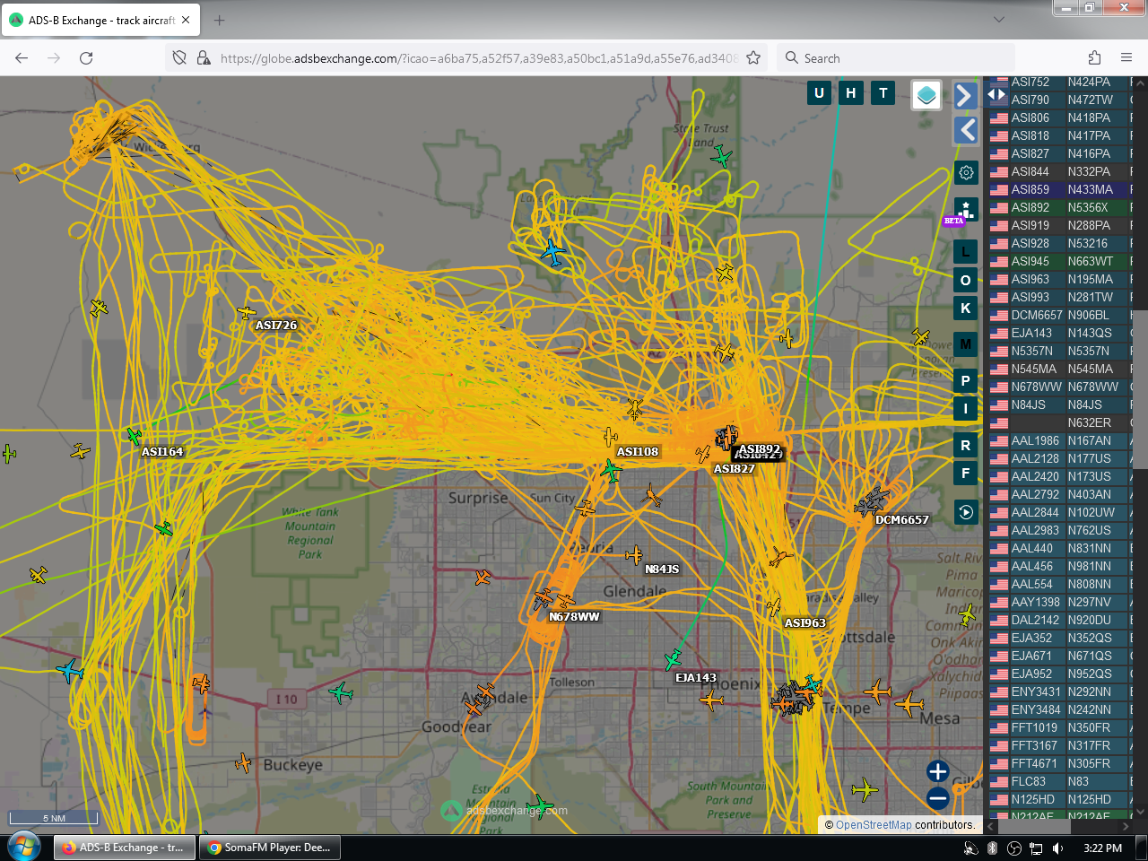Zoom out the map with minus button
1148x861 pixels.
(x=938, y=798)
